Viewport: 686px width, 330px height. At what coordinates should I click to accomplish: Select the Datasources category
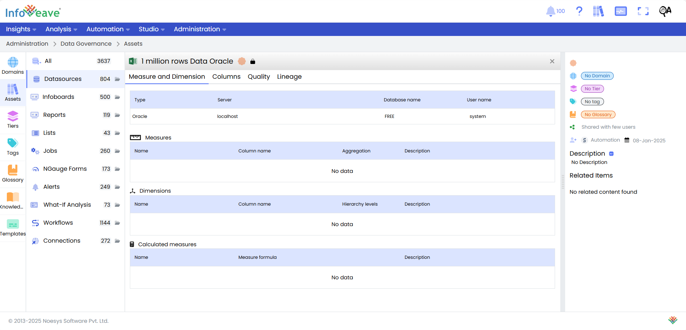76,79
